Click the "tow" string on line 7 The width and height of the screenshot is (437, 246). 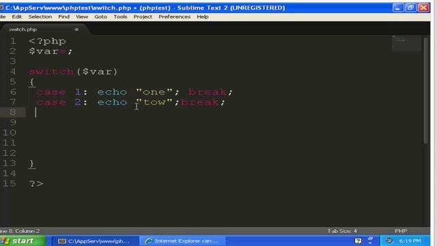point(154,102)
